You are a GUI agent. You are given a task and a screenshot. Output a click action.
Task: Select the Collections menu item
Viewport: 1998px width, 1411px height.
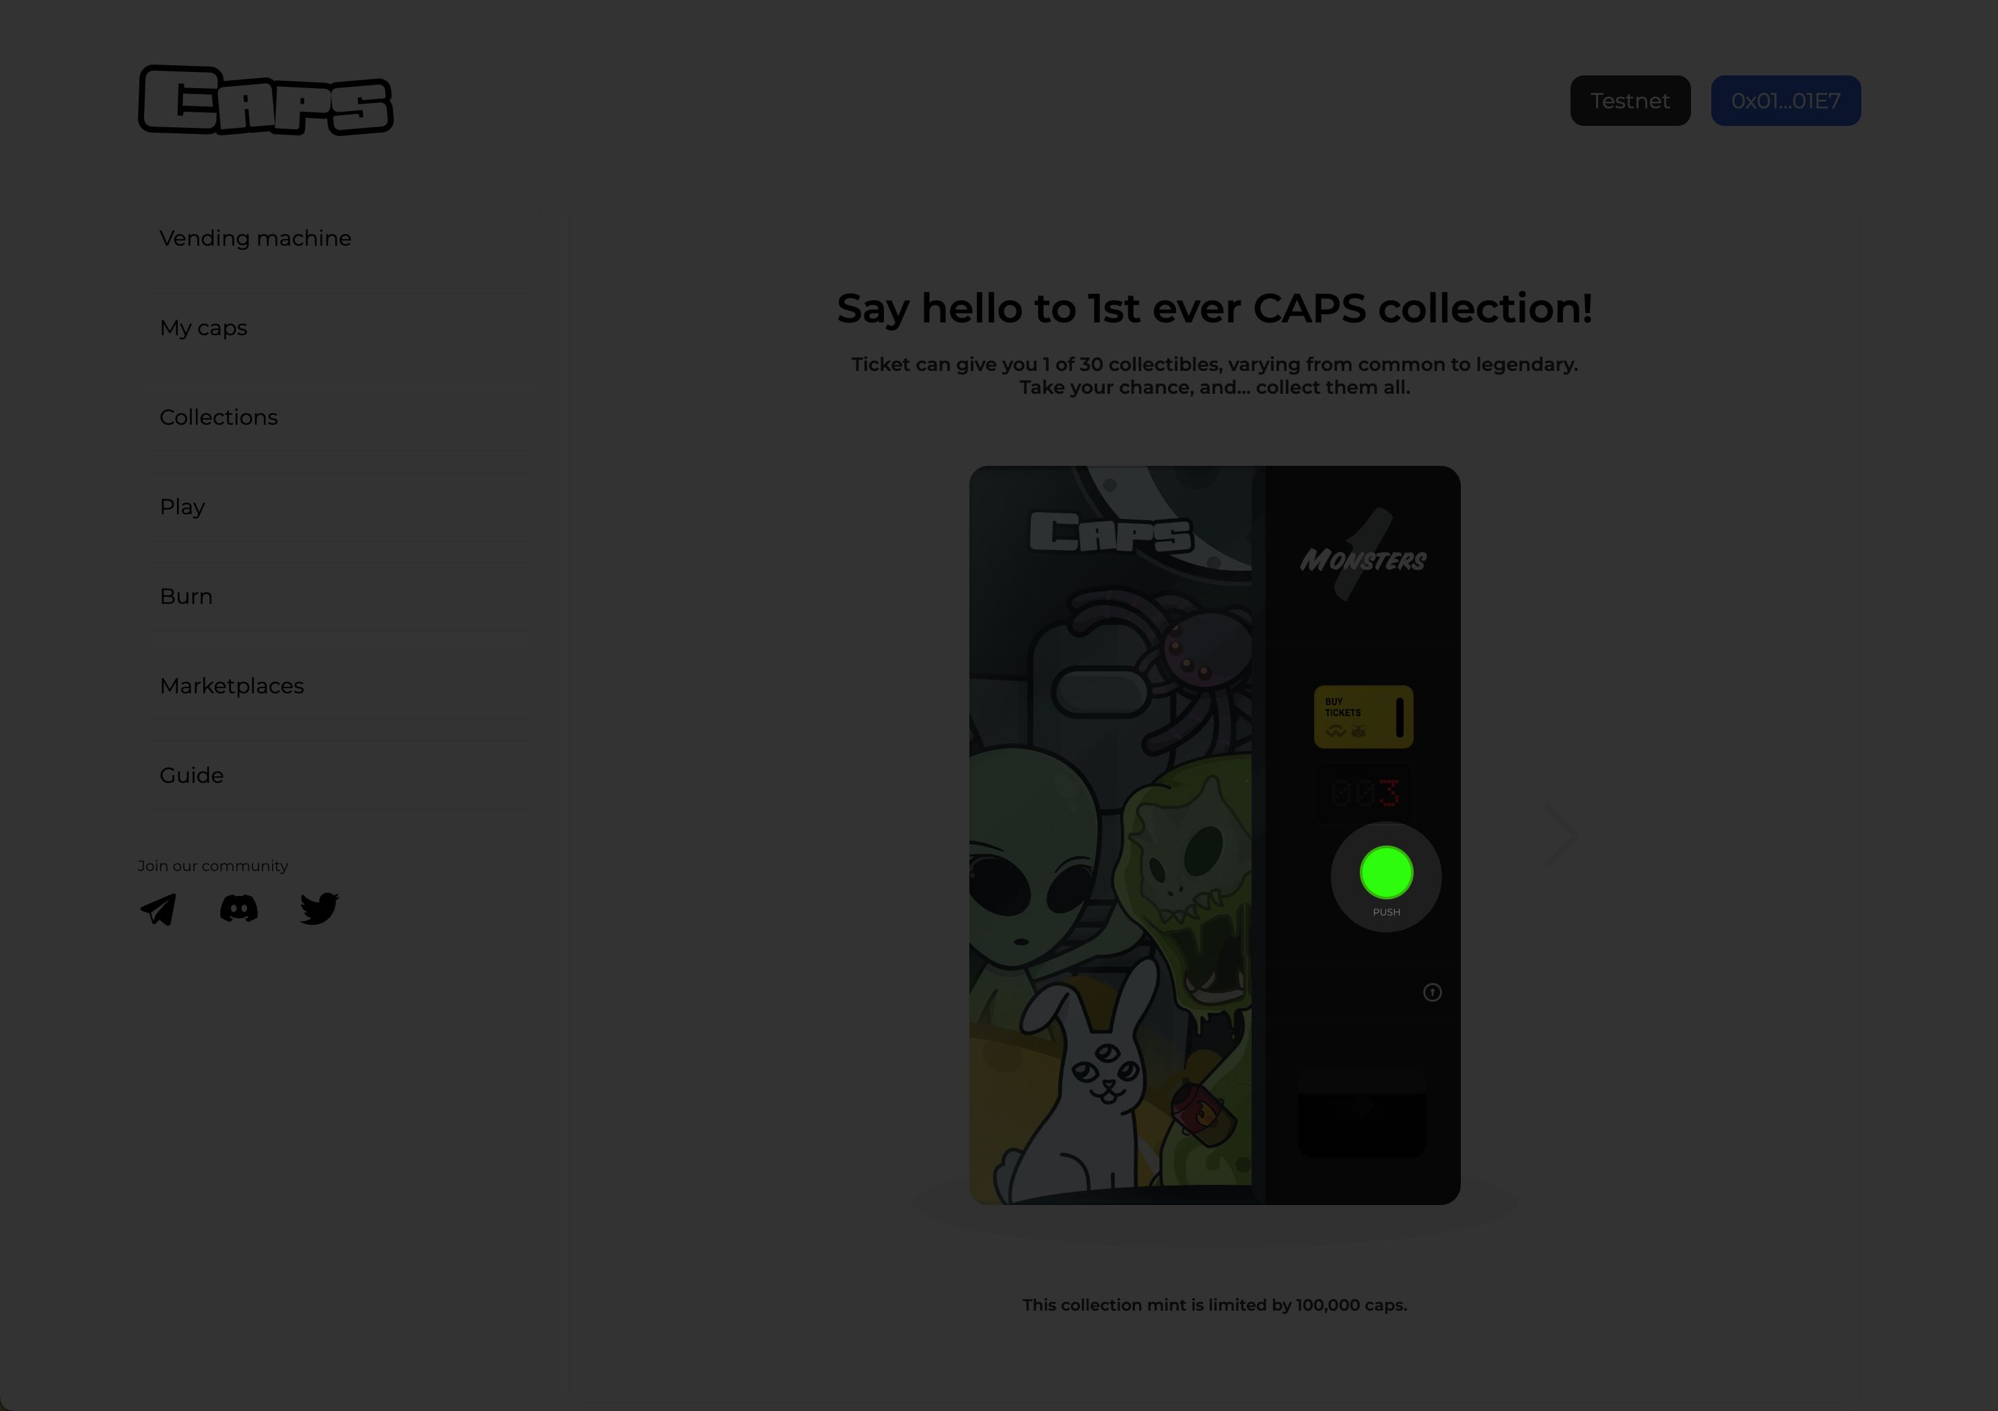pyautogui.click(x=218, y=417)
